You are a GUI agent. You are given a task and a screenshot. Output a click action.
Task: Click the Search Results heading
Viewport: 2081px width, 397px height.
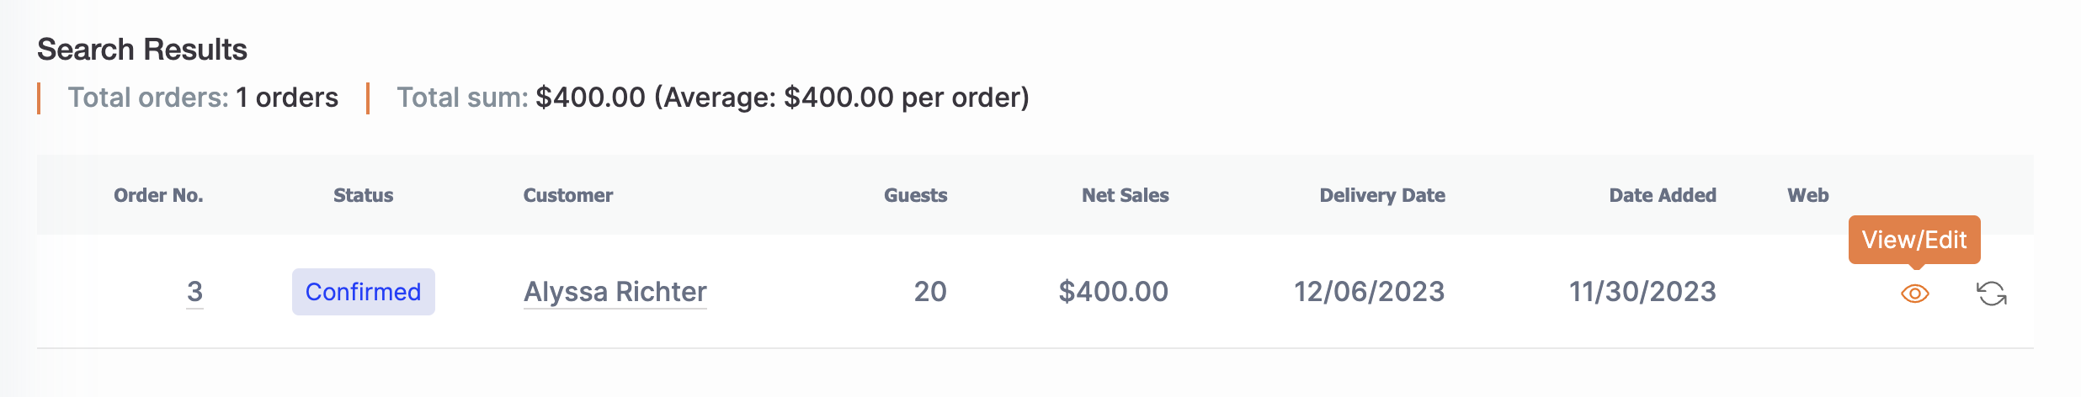142,50
